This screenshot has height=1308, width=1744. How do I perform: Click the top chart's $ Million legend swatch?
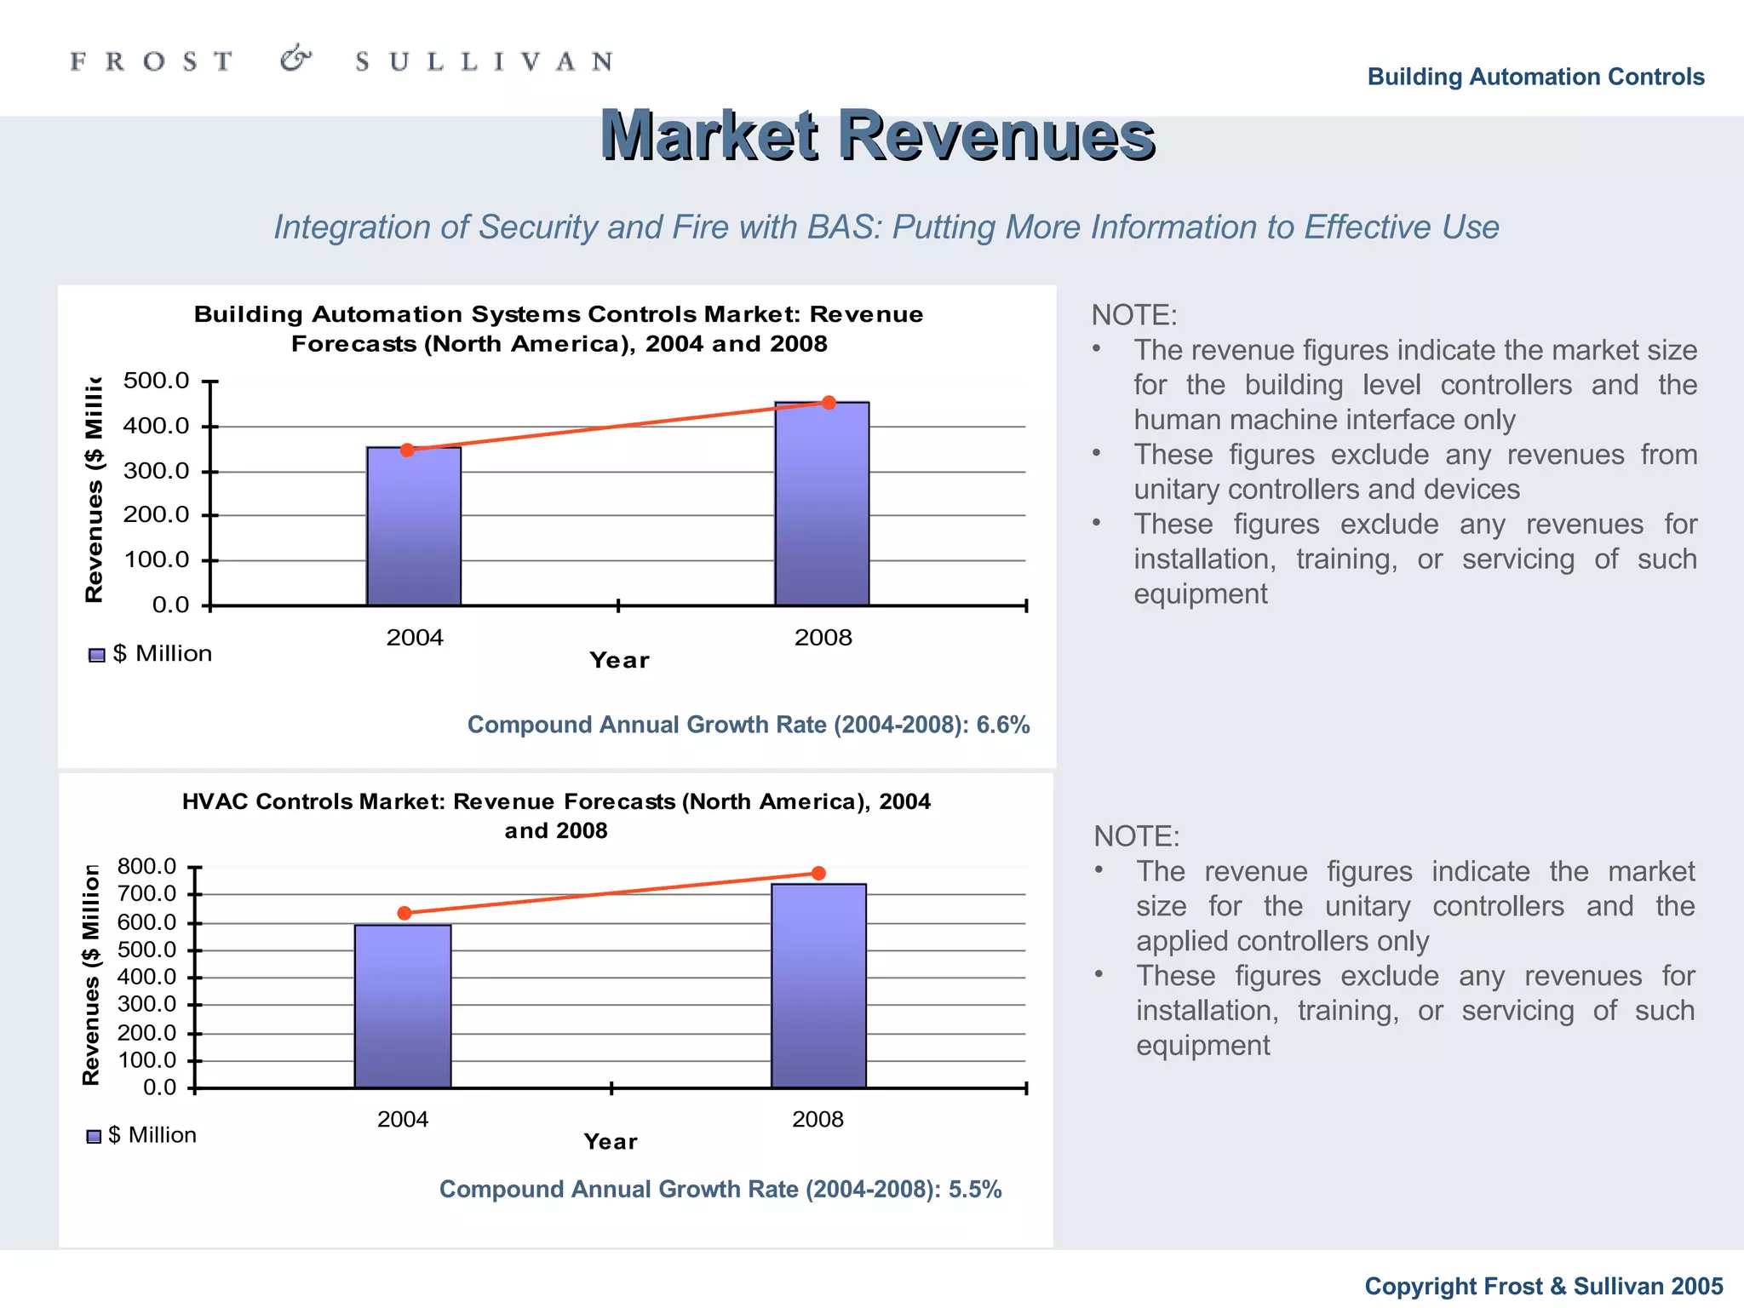pyautogui.click(x=97, y=655)
